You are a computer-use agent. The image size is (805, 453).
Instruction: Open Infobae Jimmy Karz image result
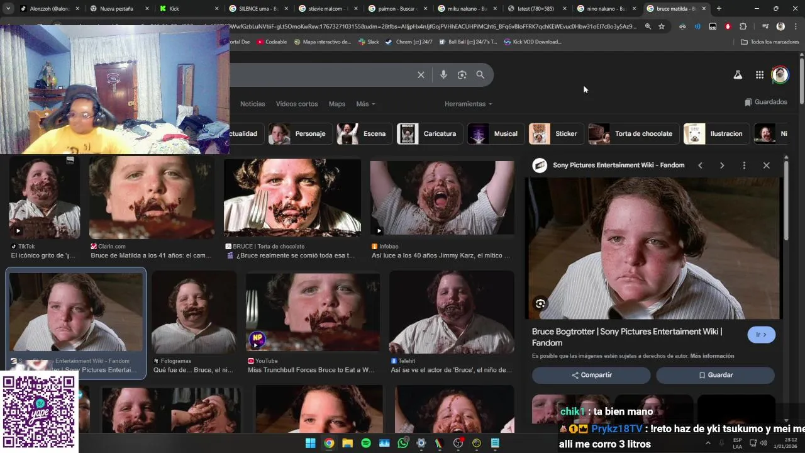coord(441,208)
